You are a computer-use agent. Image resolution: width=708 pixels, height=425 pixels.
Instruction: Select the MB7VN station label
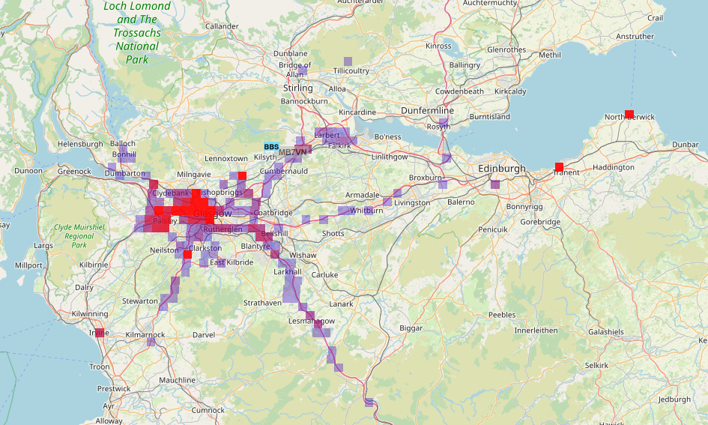(293, 152)
